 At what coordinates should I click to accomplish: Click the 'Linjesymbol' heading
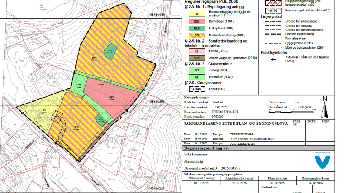[271, 16]
